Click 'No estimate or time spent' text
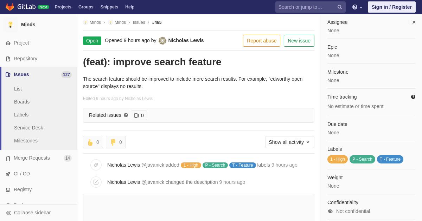 click(x=355, y=106)
